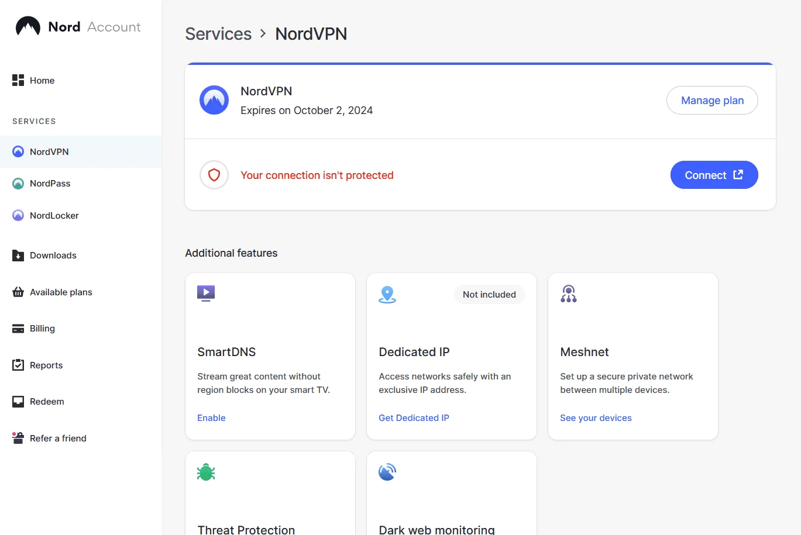Image resolution: width=801 pixels, height=535 pixels.
Task: Click Enable link under SmartDNS
Action: coord(211,417)
